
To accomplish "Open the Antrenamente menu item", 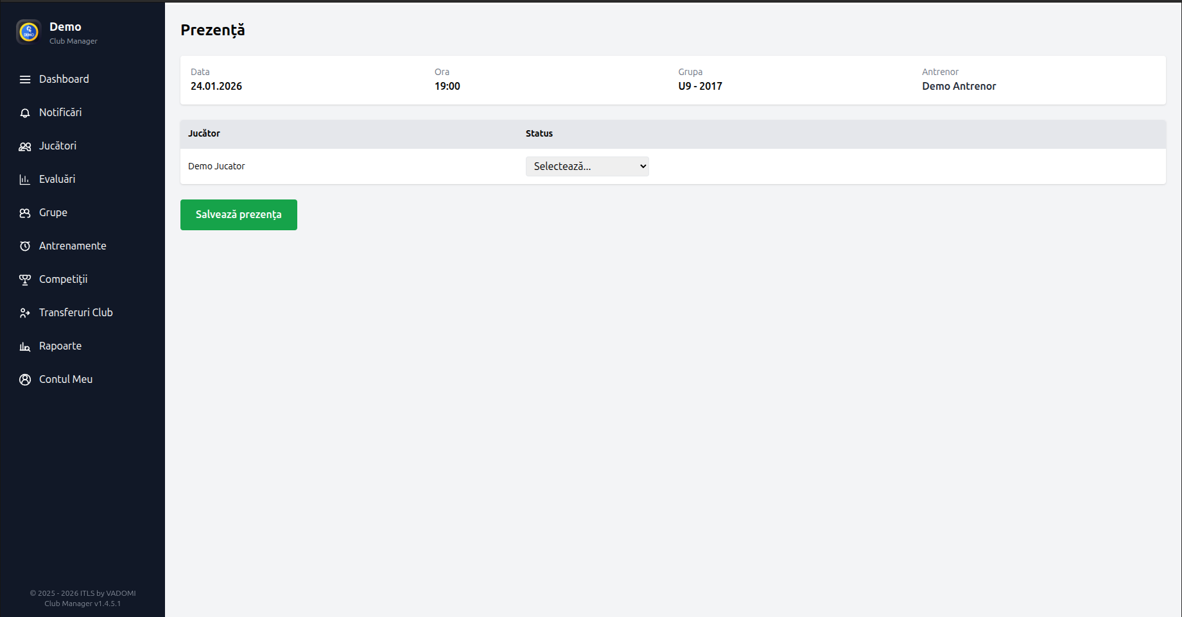I will (x=73, y=246).
